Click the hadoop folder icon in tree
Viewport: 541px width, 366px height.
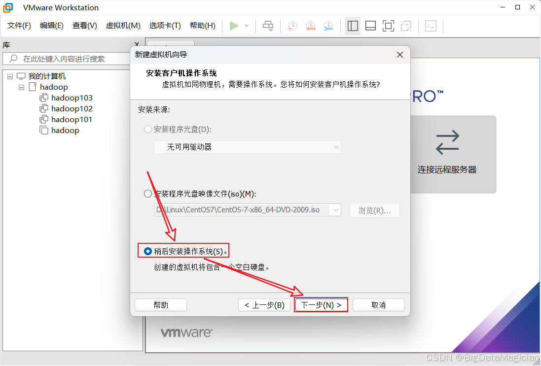point(33,87)
